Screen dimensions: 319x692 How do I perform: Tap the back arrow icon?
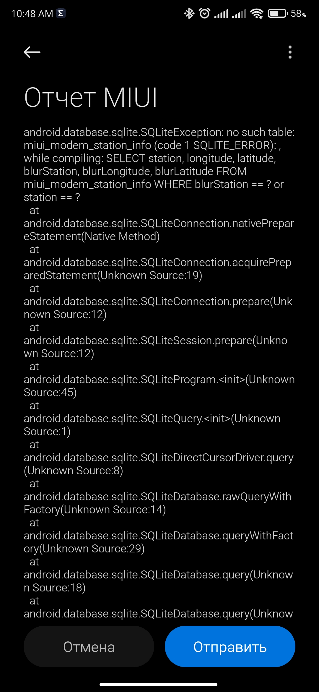(32, 52)
